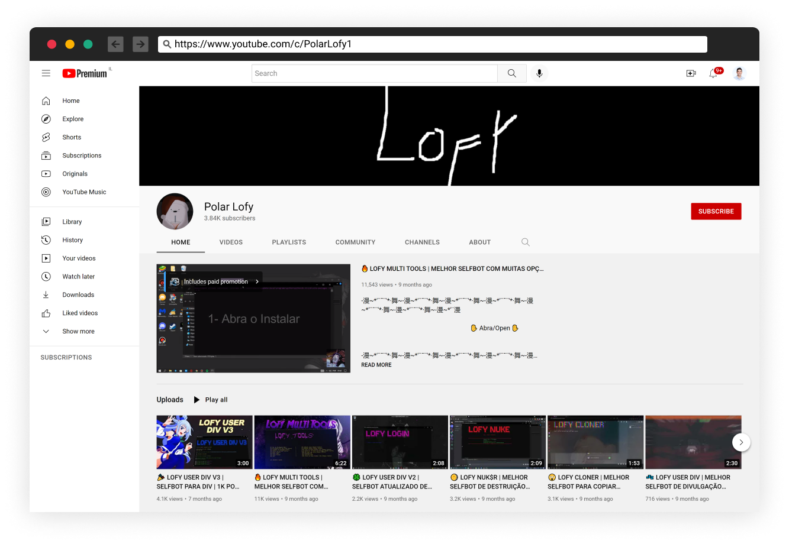
Task: Click the Lofy channel banner image
Action: click(x=449, y=136)
